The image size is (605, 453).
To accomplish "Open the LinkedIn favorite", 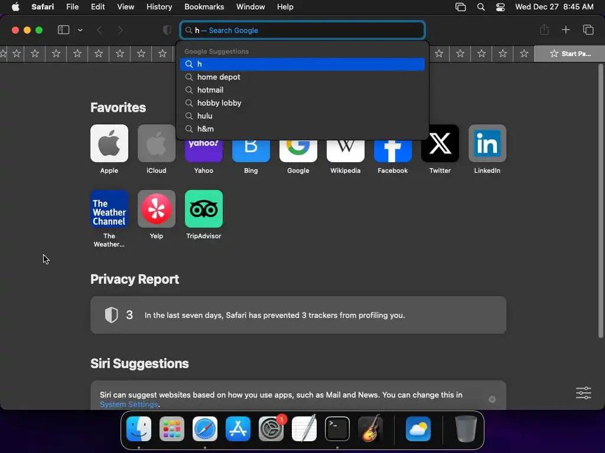I will click(x=487, y=143).
